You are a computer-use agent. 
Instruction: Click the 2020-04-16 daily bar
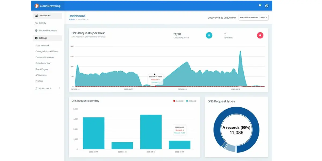151,132
